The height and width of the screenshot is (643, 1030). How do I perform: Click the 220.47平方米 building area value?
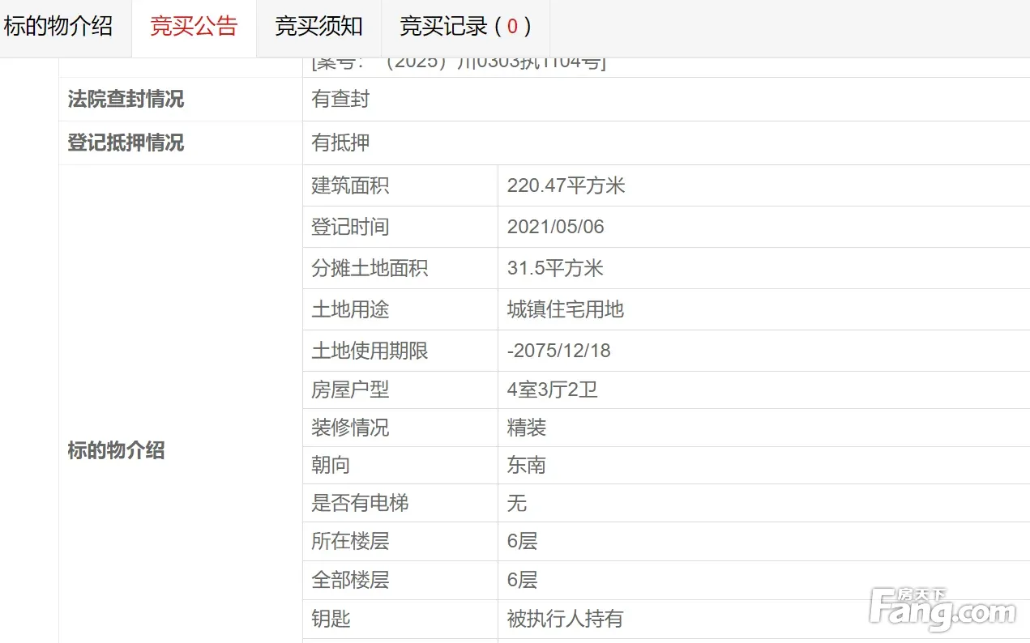566,185
